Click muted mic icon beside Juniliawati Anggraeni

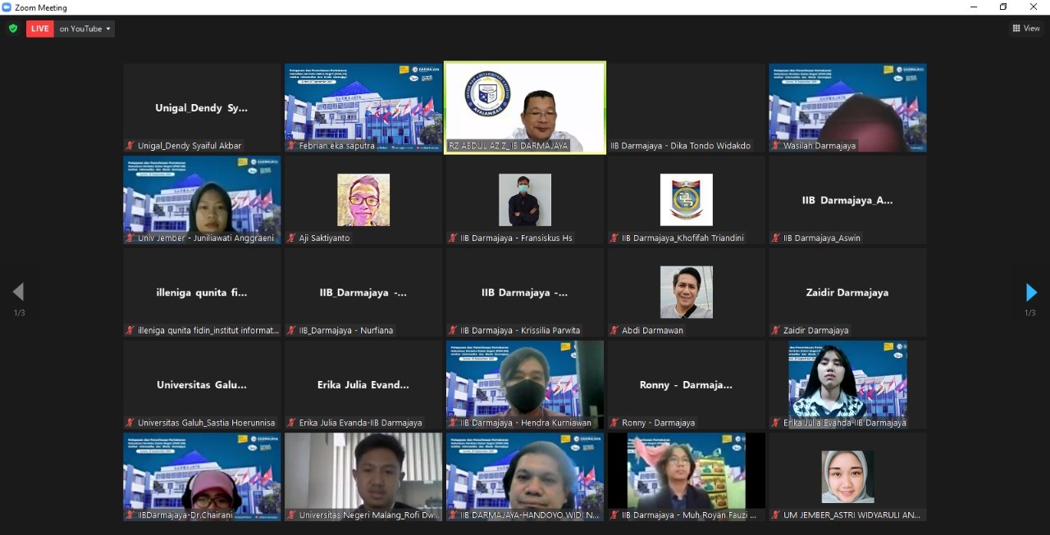tap(130, 238)
